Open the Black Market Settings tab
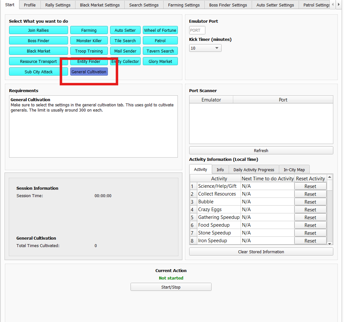 (x=100, y=5)
